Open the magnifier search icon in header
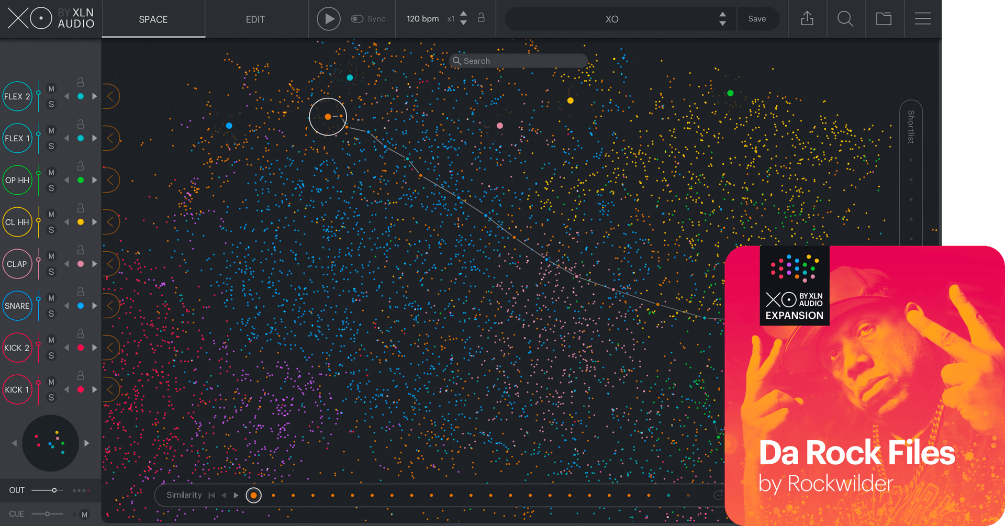The width and height of the screenshot is (1005, 526). [x=845, y=19]
